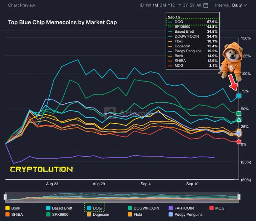
Task: Toggle Based Brett series in legend
Action: [x=59, y=208]
